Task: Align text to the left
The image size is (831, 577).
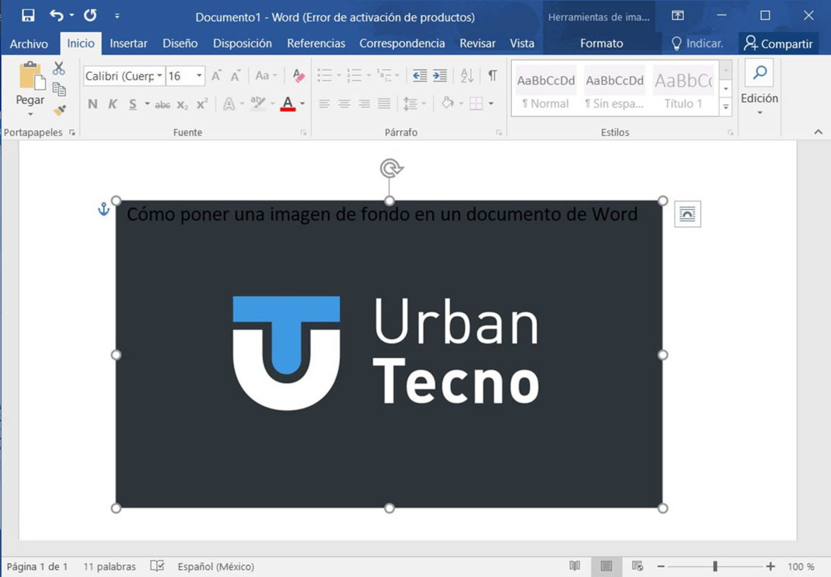Action: tap(324, 104)
